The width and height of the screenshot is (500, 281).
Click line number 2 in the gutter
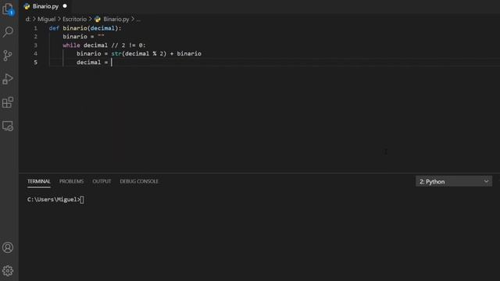coord(36,37)
